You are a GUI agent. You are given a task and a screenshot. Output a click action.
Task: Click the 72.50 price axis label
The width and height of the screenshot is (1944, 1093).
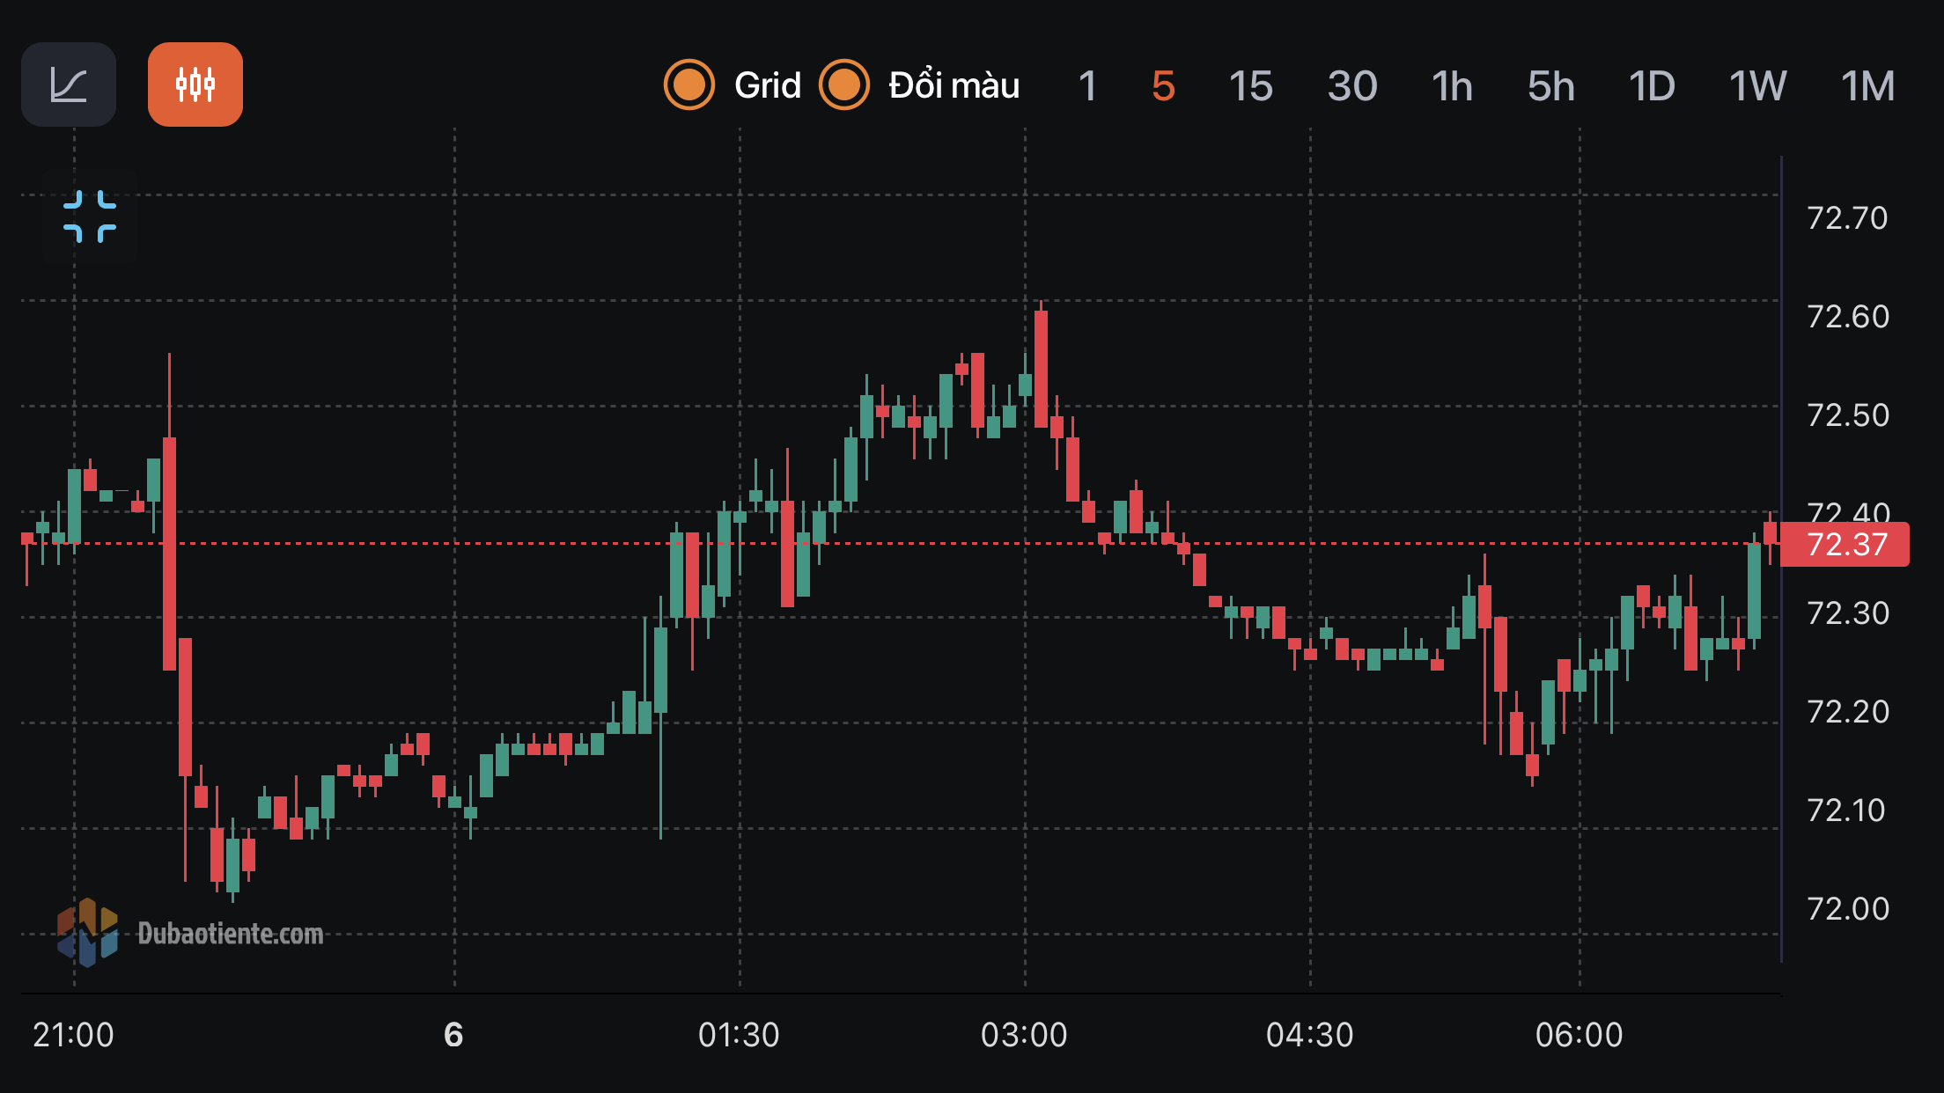[x=1847, y=414]
